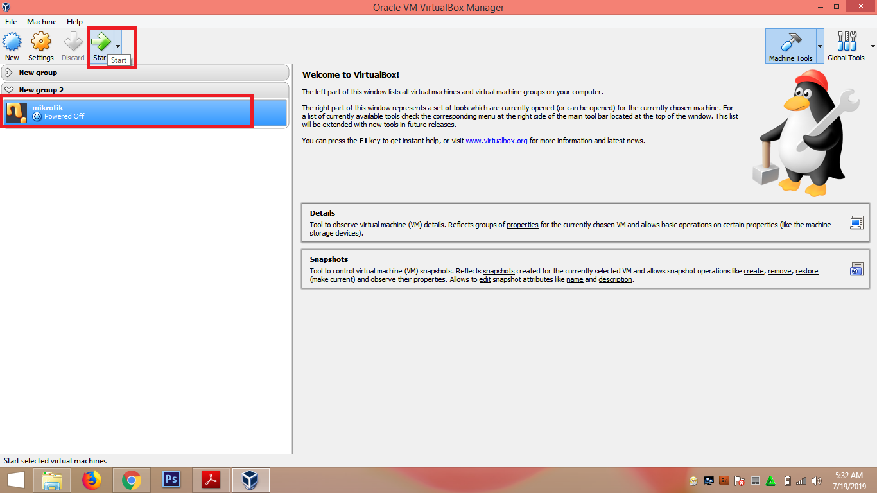This screenshot has height=493, width=877.
Task: Select the Machine Tools button
Action: 790,46
